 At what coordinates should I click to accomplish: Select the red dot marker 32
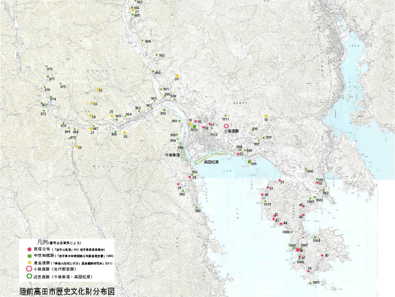point(317,182)
